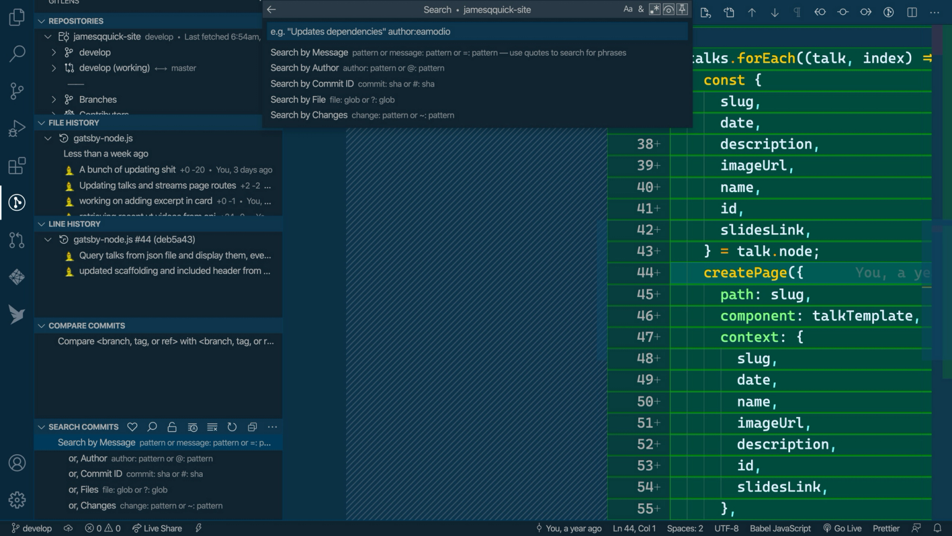This screenshot has width=952, height=536.
Task: Toggle Match Case in commit search
Action: coord(628,9)
